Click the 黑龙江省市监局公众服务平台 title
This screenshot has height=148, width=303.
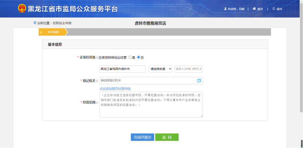coord(73,9)
